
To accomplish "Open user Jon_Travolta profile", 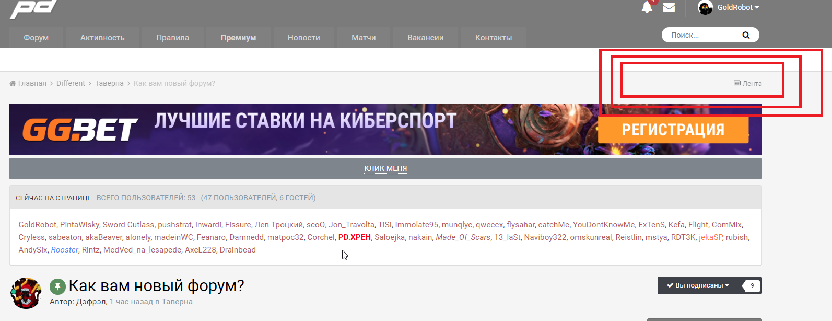I will 351,225.
